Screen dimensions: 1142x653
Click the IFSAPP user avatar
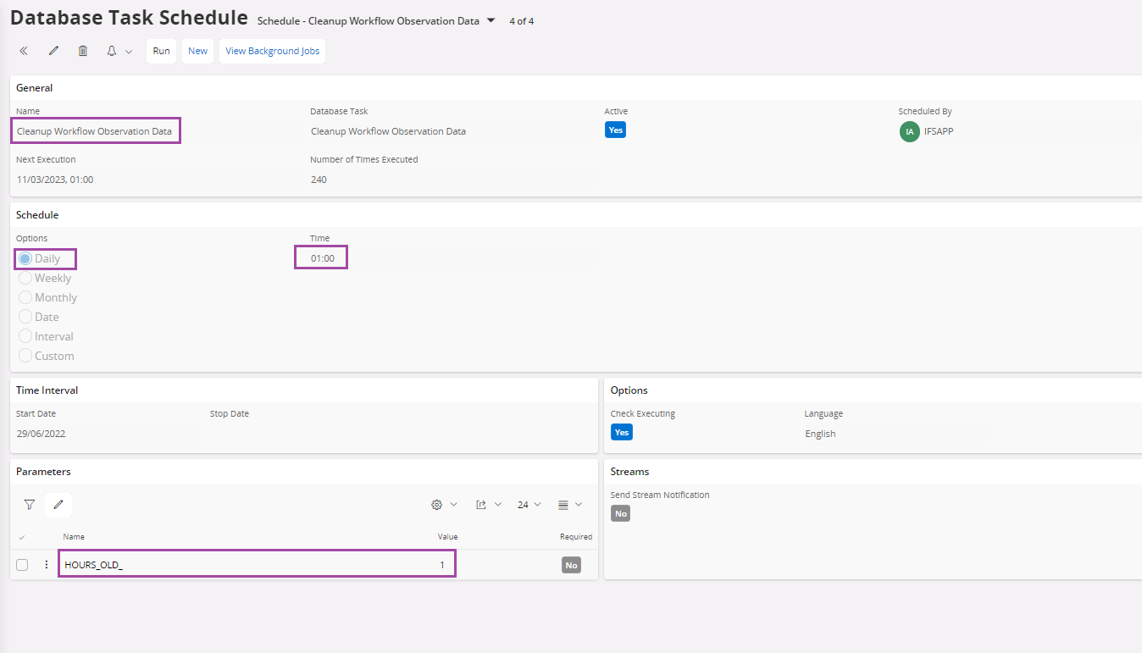coord(909,131)
